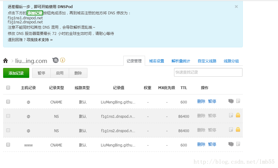Open the 解析量统计 tab
The height and width of the screenshot is (168, 278).
click(181, 61)
